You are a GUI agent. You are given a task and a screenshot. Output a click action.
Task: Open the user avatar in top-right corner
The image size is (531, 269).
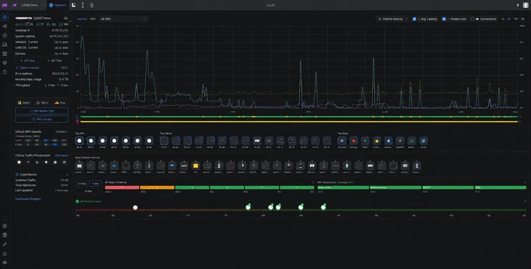coord(526,5)
